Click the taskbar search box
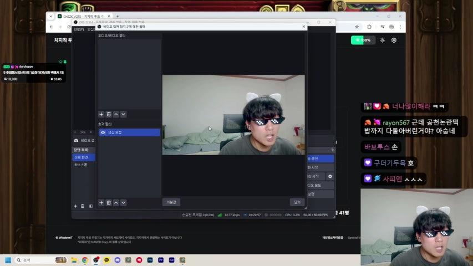 tap(40, 260)
